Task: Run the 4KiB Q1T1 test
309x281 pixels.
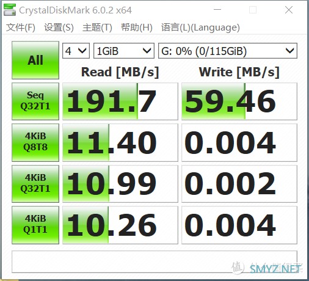Action: pyautogui.click(x=35, y=225)
